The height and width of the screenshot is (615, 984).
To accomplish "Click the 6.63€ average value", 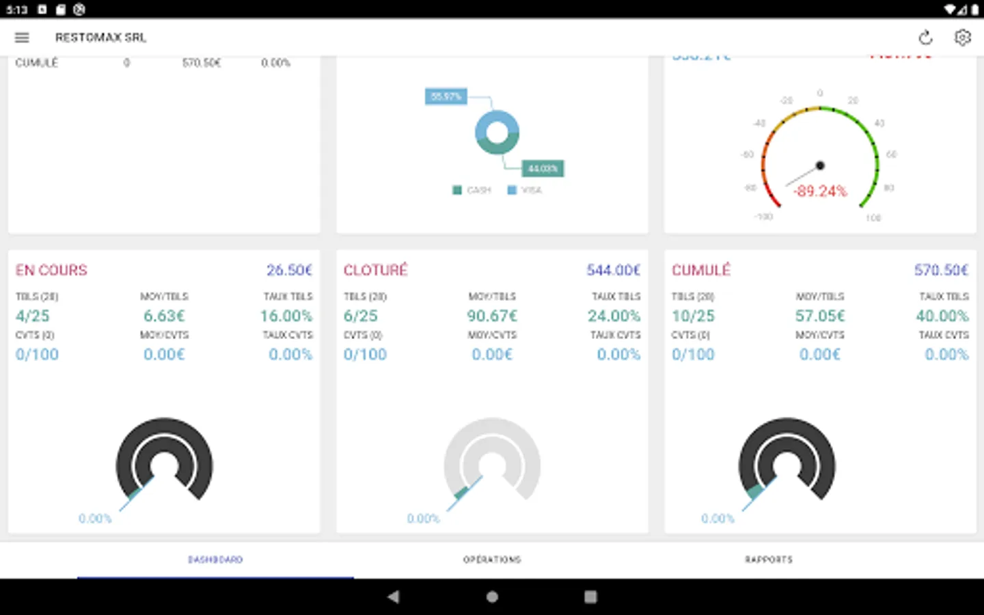I will [x=164, y=316].
